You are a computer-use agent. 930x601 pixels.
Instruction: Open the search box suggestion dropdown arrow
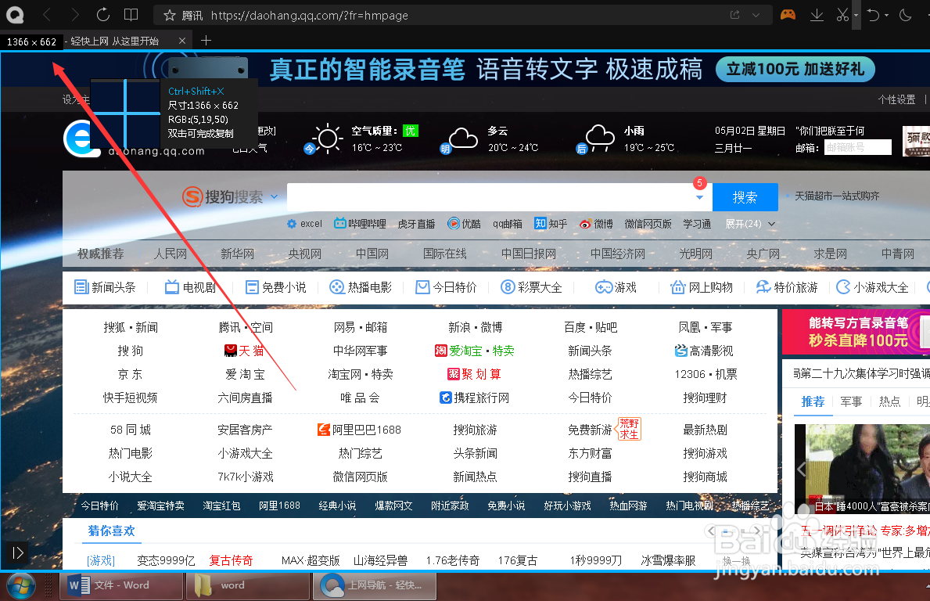[700, 197]
